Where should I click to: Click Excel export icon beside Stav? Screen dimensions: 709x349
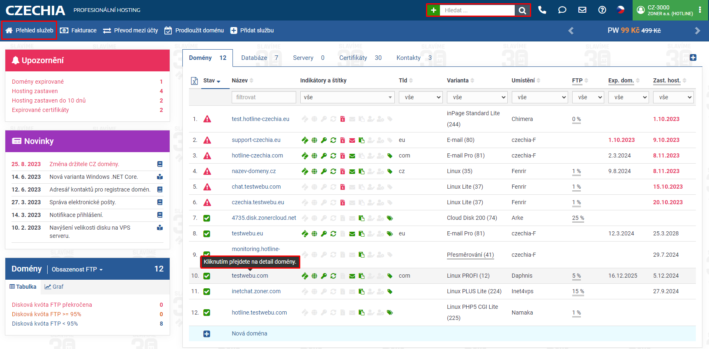pyautogui.click(x=194, y=81)
